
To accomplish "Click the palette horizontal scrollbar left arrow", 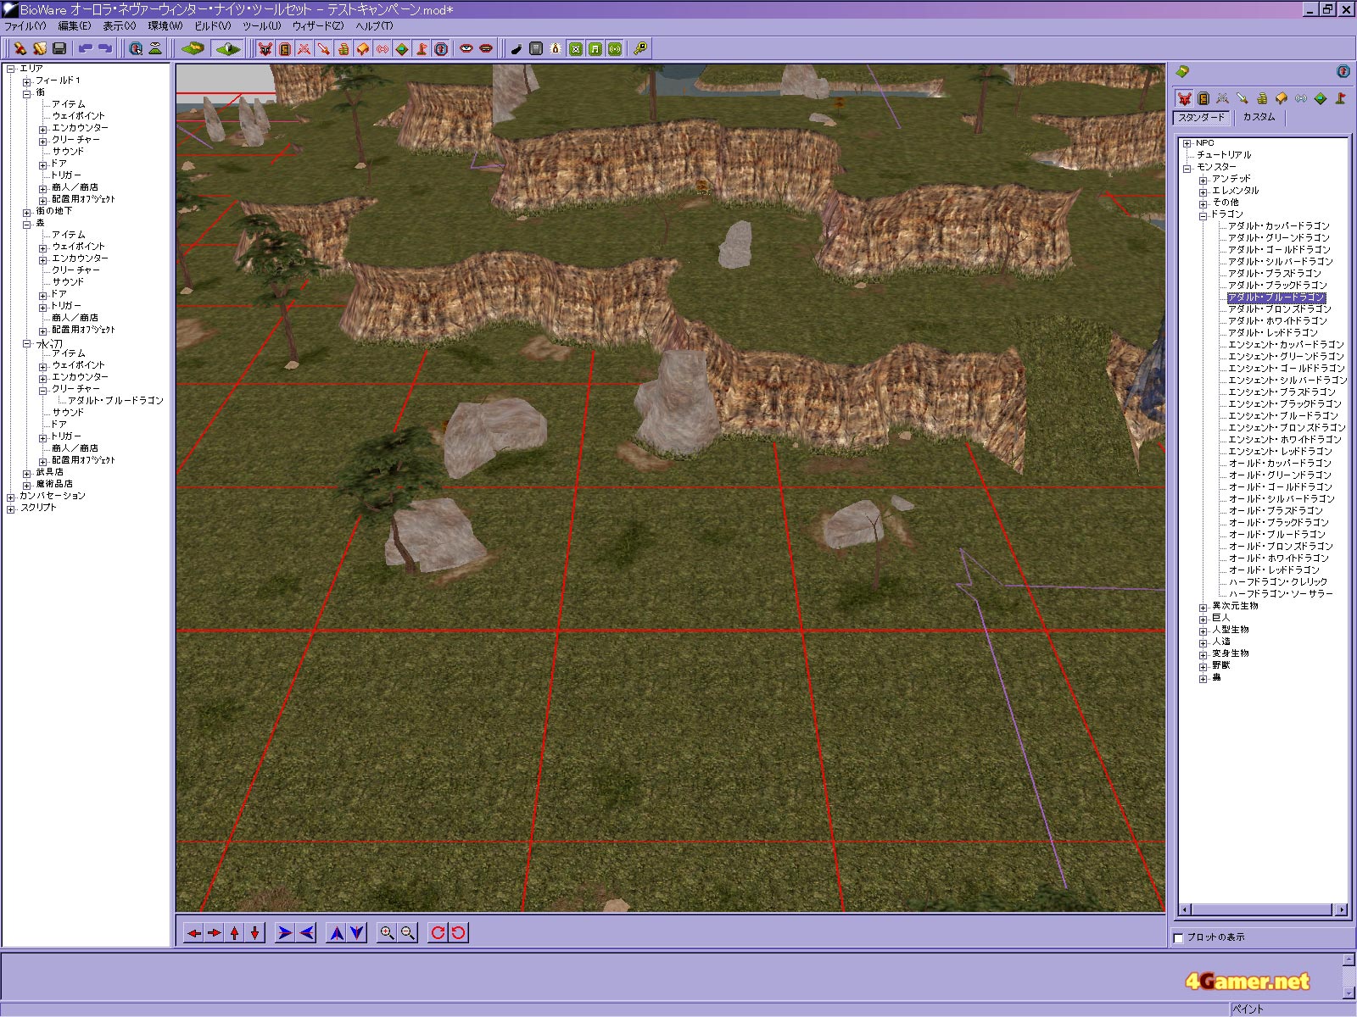I will coord(1185,910).
